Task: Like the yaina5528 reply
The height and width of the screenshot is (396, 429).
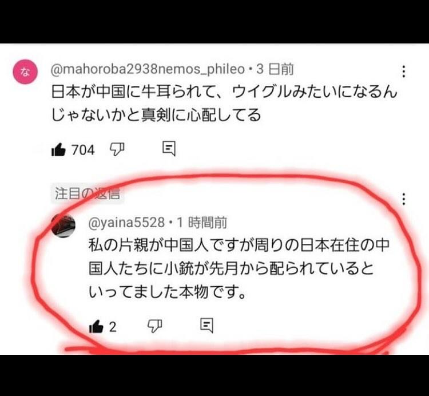Action: [x=96, y=326]
